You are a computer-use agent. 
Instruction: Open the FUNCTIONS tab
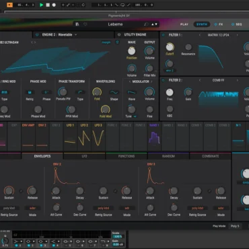127,156
